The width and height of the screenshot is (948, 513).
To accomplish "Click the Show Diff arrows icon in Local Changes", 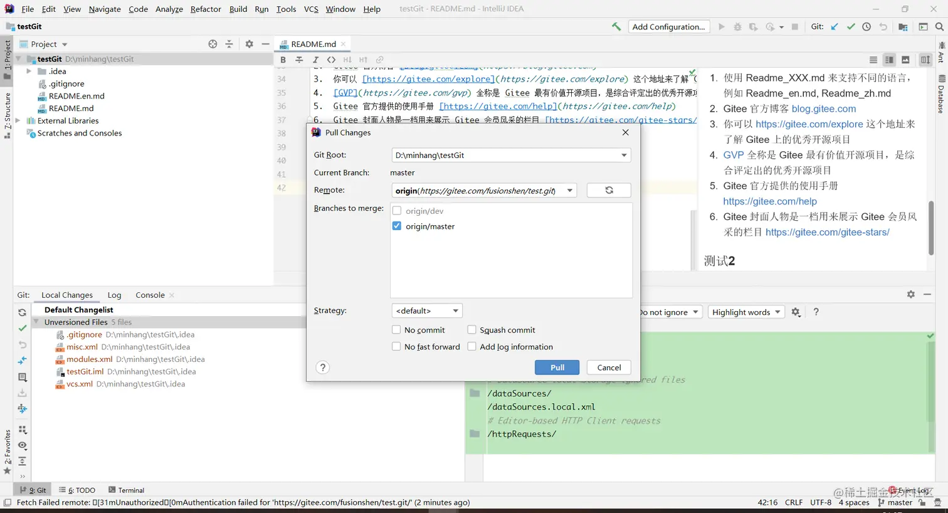I will click(x=22, y=361).
